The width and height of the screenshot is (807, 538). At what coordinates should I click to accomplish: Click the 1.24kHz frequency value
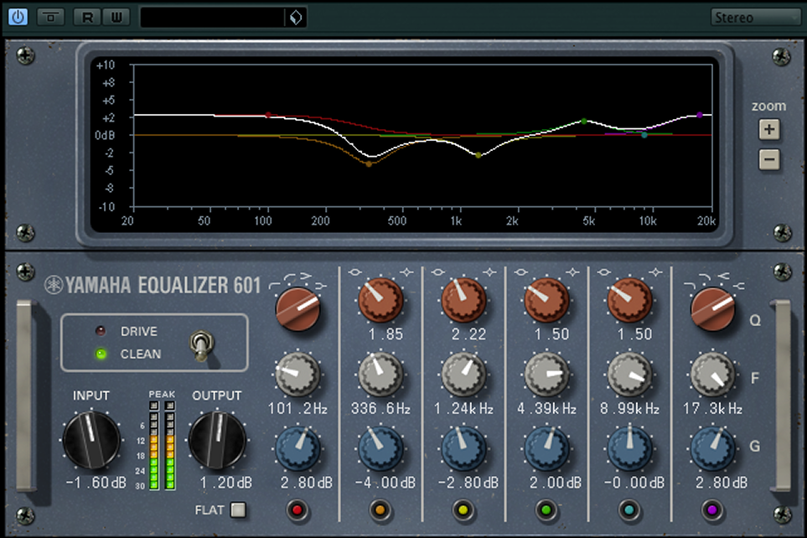click(x=463, y=409)
